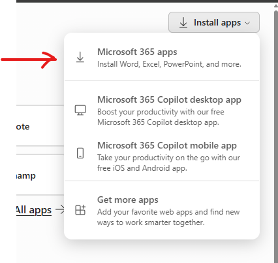Click text 'Boost your productivity with our free'
278x263 pixels.
[161, 112]
